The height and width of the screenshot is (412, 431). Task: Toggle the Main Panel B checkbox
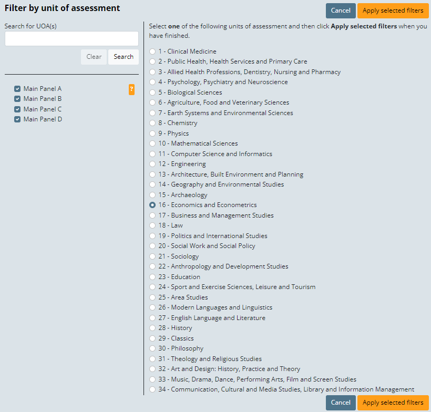point(17,99)
